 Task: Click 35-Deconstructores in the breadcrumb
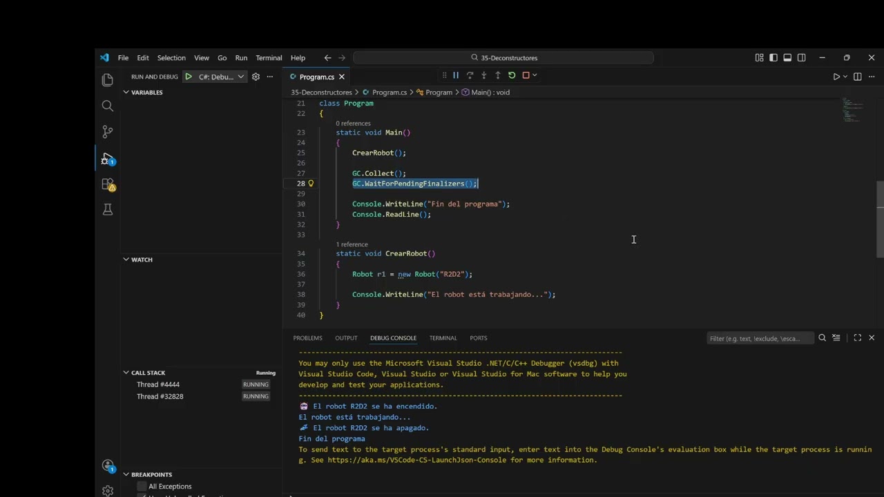321,92
